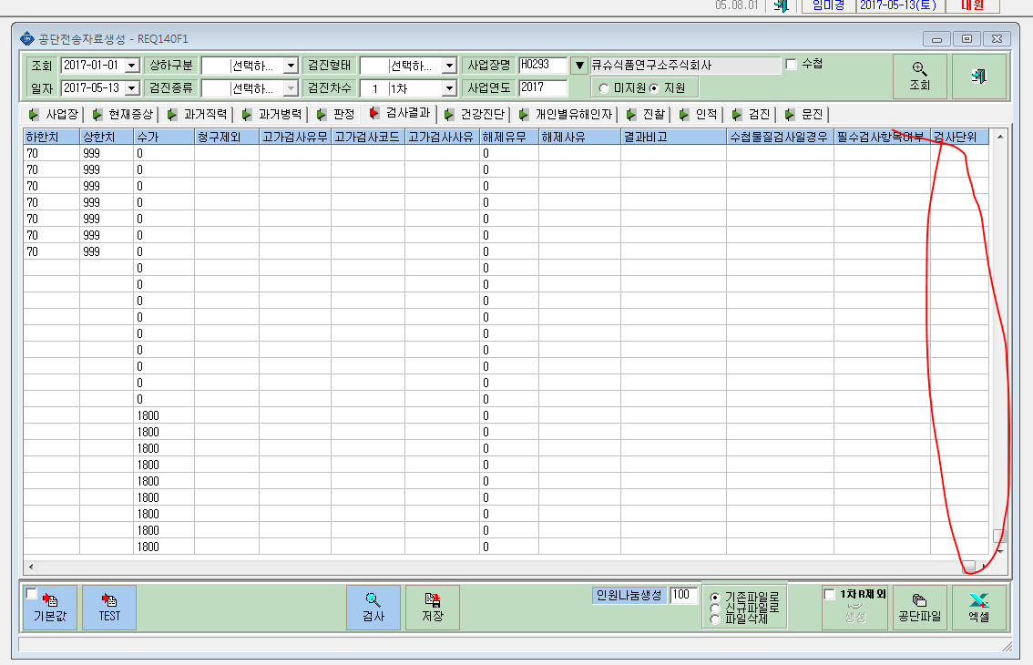The width and height of the screenshot is (1033, 665).
Task: Switch to the 판정 tab
Action: (x=336, y=115)
